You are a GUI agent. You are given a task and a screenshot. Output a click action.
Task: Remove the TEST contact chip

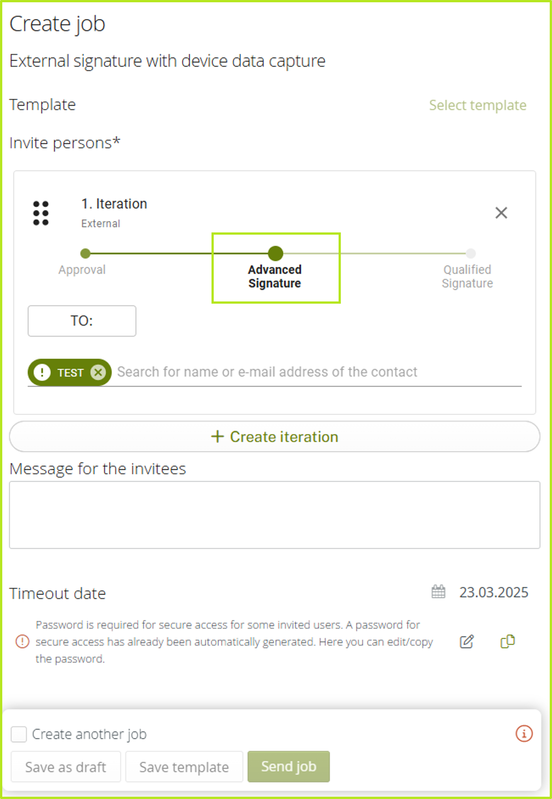tap(98, 372)
